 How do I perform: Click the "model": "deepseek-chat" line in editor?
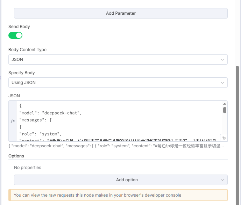50,113
